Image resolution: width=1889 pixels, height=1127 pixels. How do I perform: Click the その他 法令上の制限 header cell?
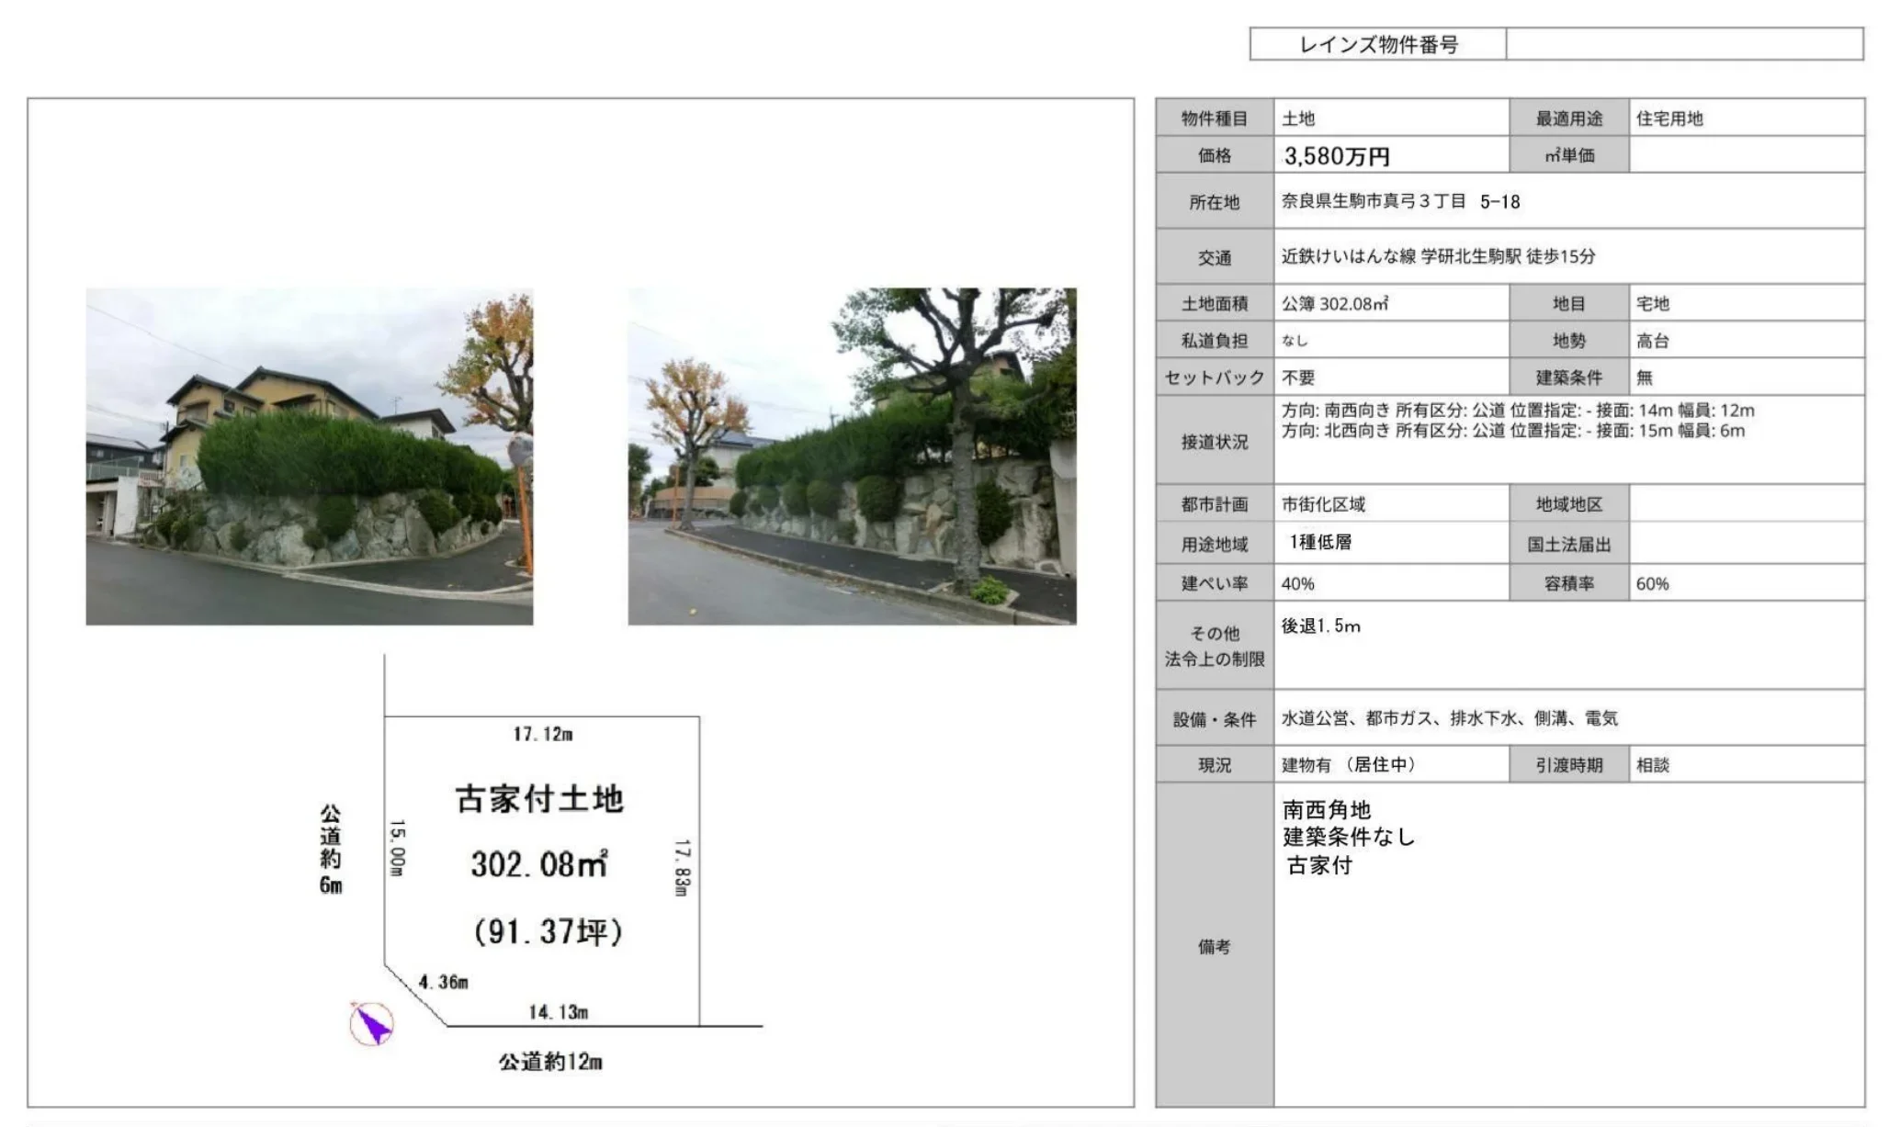1215,646
